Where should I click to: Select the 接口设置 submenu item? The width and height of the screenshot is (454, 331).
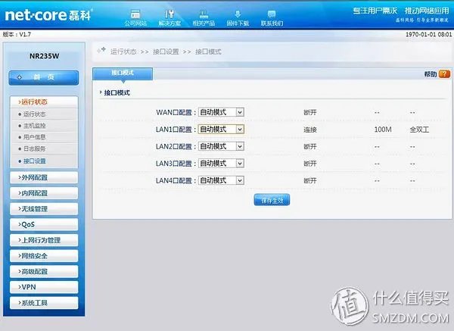pyautogui.click(x=34, y=161)
